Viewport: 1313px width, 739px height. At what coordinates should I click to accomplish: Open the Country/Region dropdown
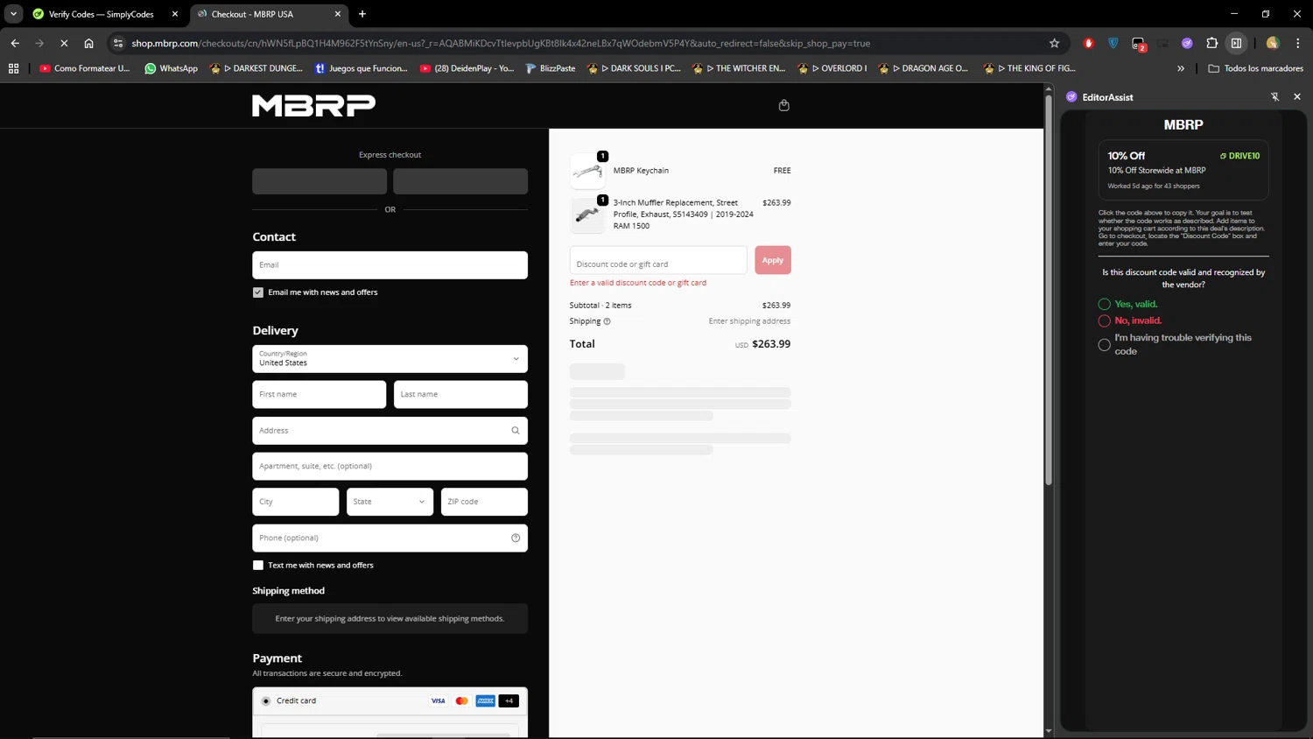click(390, 359)
